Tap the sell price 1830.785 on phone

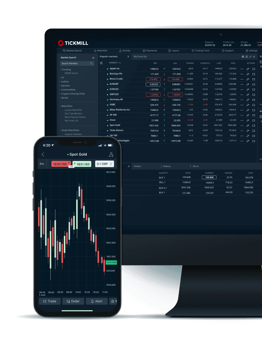click(61, 164)
